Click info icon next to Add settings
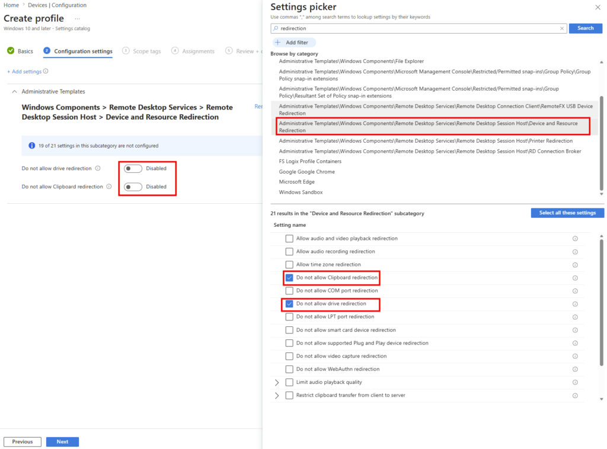This screenshot has height=449, width=607. pyautogui.click(x=46, y=71)
